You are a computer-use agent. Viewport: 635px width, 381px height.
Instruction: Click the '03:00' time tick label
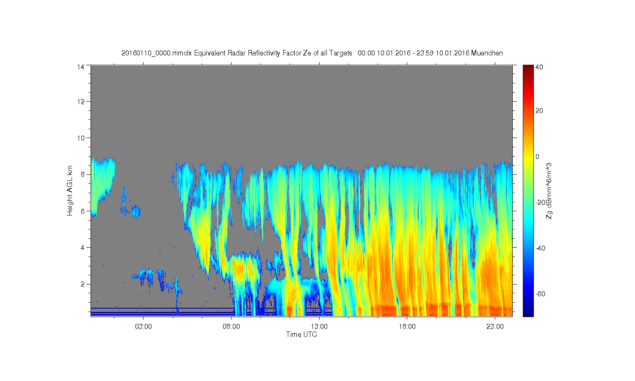click(x=144, y=327)
